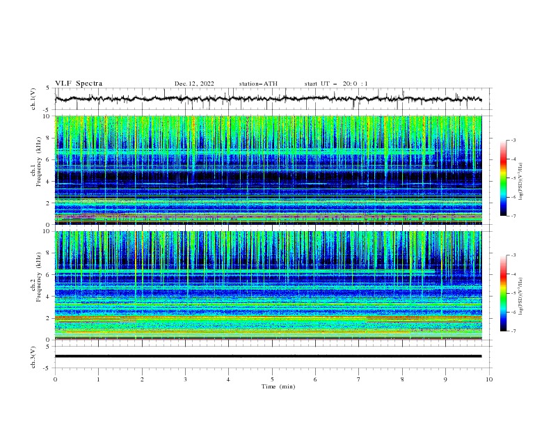This screenshot has height=426, width=551.
Task: Click time axis tick label "2"
Action: tap(142, 379)
